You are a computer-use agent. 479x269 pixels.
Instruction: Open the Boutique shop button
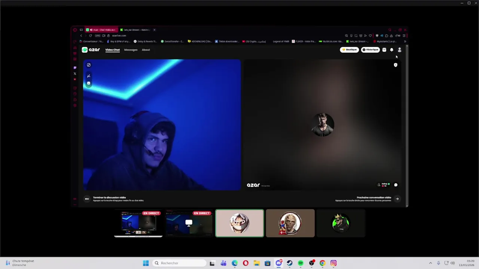[350, 50]
